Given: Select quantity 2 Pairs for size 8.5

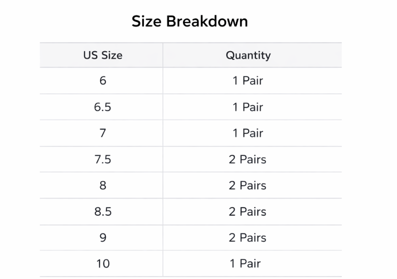Looking at the screenshot, I should coord(247,212).
